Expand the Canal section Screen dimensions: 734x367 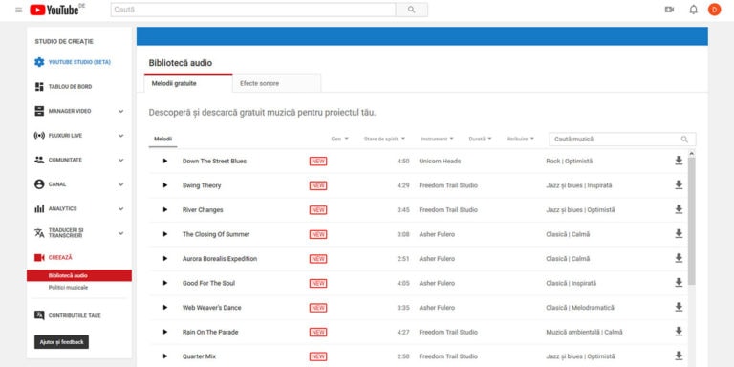click(120, 184)
